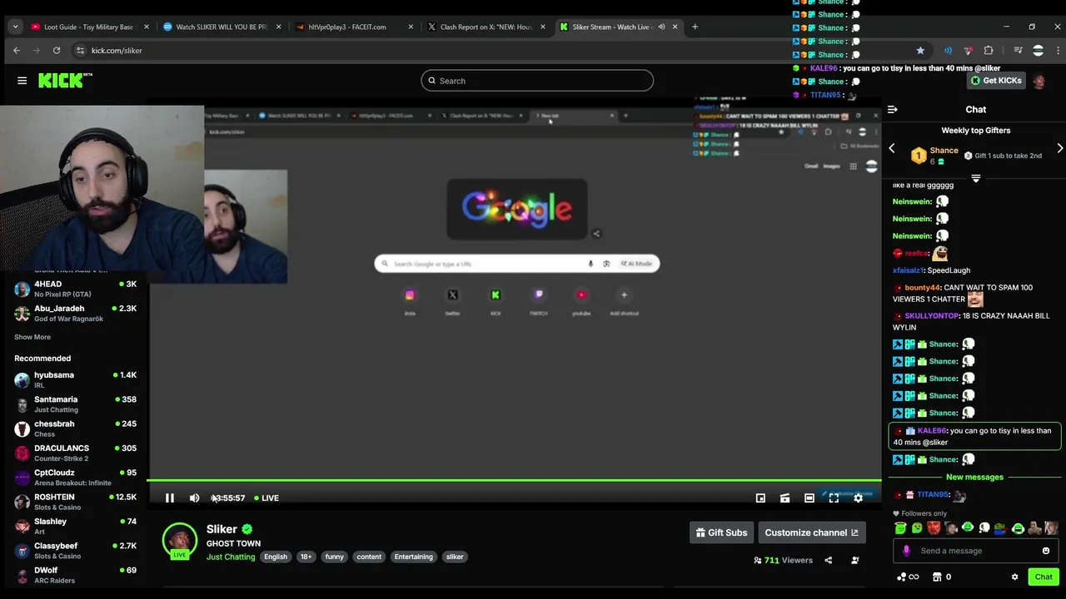Open hyubsama recommended channel
The width and height of the screenshot is (1066, 599).
coord(75,379)
